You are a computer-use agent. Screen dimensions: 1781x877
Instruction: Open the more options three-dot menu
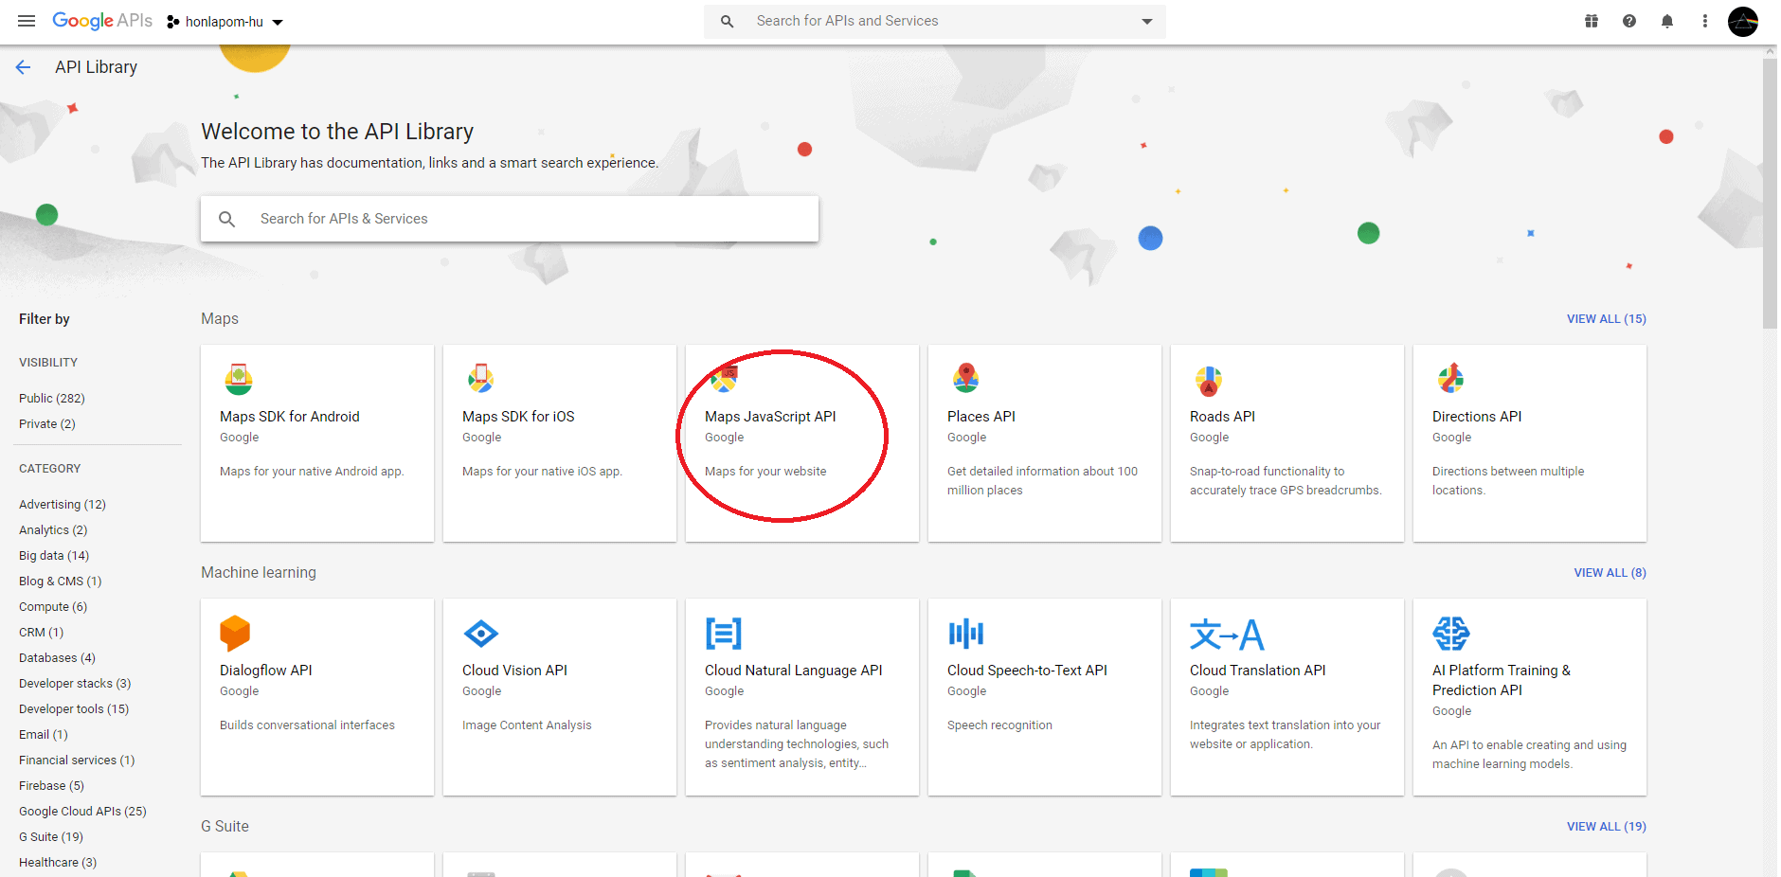(x=1704, y=21)
